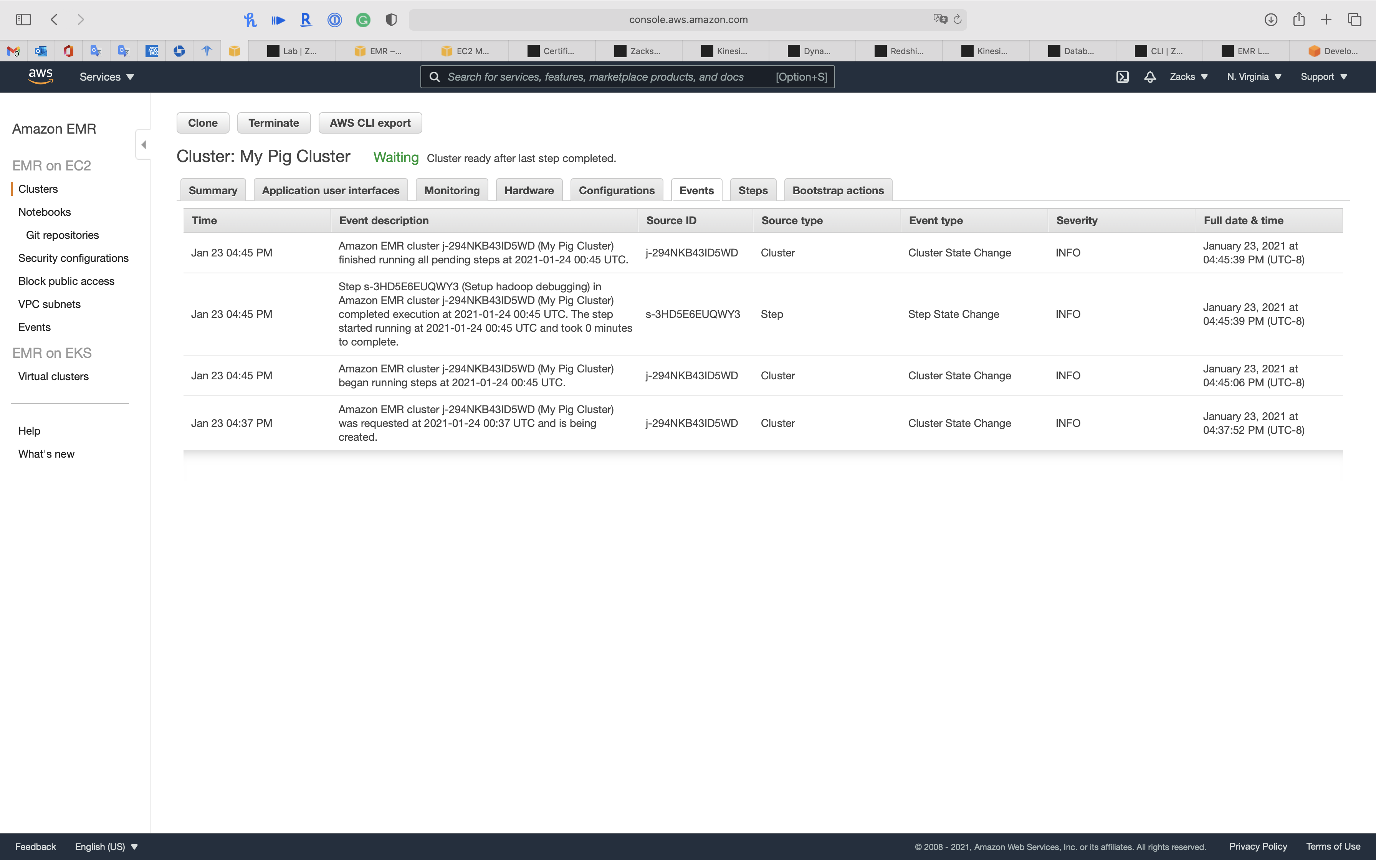This screenshot has width=1376, height=860.
Task: Collapse the EMR navigation side panel
Action: pos(143,144)
